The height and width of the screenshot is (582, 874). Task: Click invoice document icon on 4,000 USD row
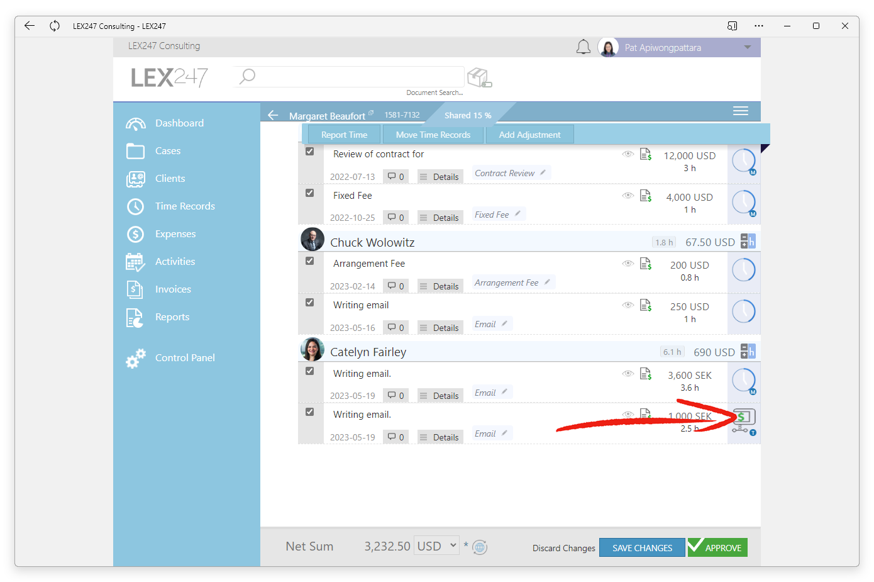tap(646, 196)
